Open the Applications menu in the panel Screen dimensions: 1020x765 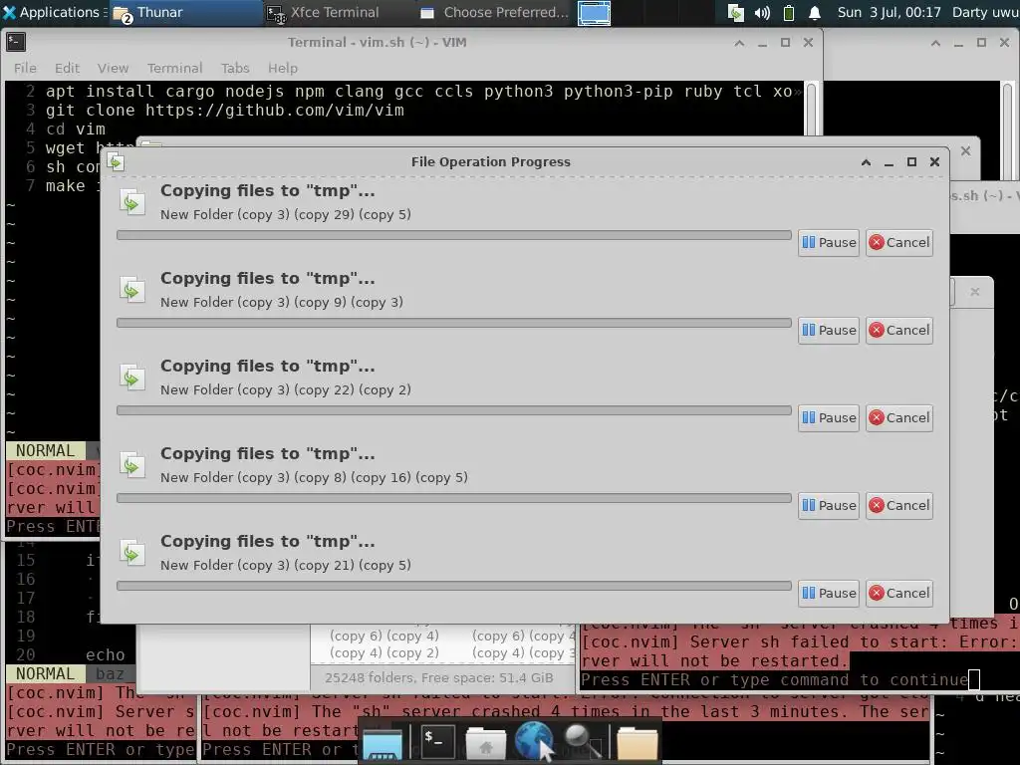click(x=52, y=12)
